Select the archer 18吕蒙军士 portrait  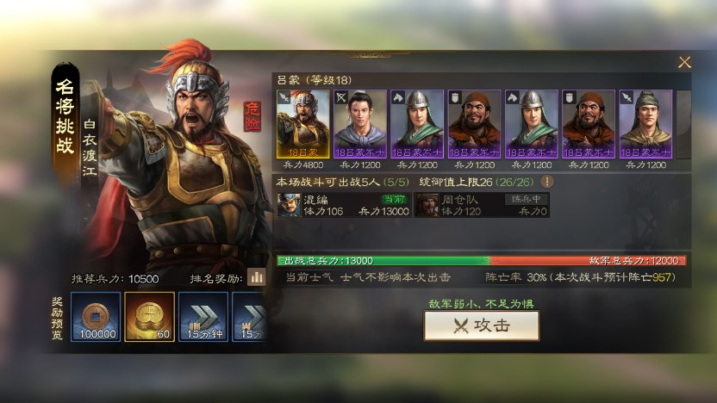360,124
